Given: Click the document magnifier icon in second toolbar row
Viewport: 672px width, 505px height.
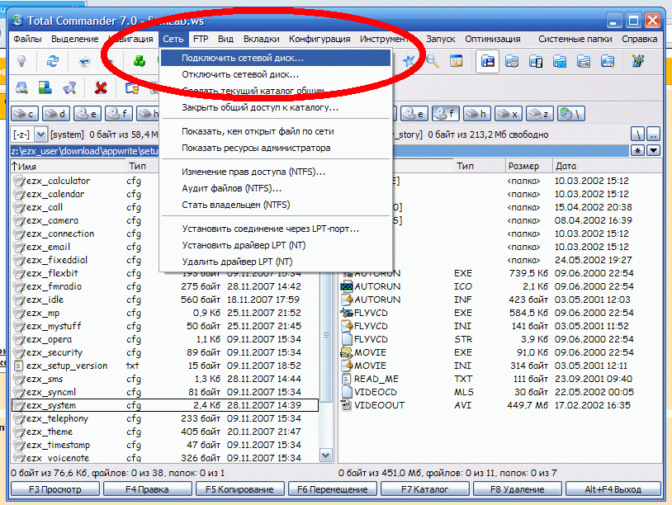Looking at the screenshot, I should 21,88.
